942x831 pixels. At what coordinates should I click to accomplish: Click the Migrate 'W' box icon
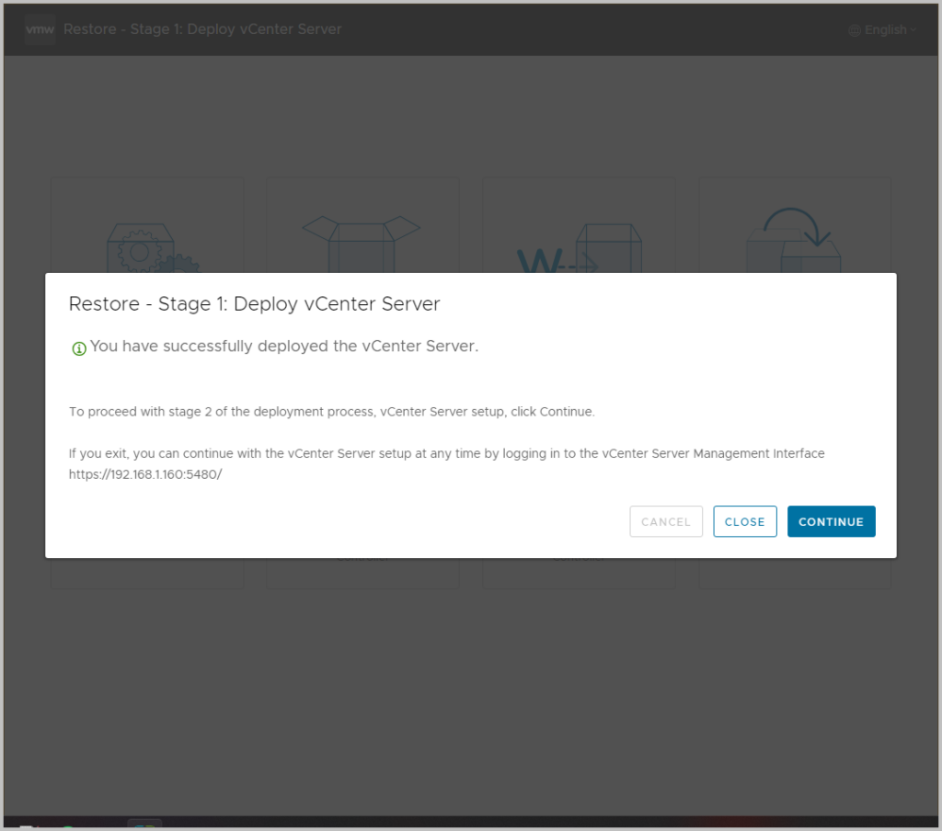578,249
